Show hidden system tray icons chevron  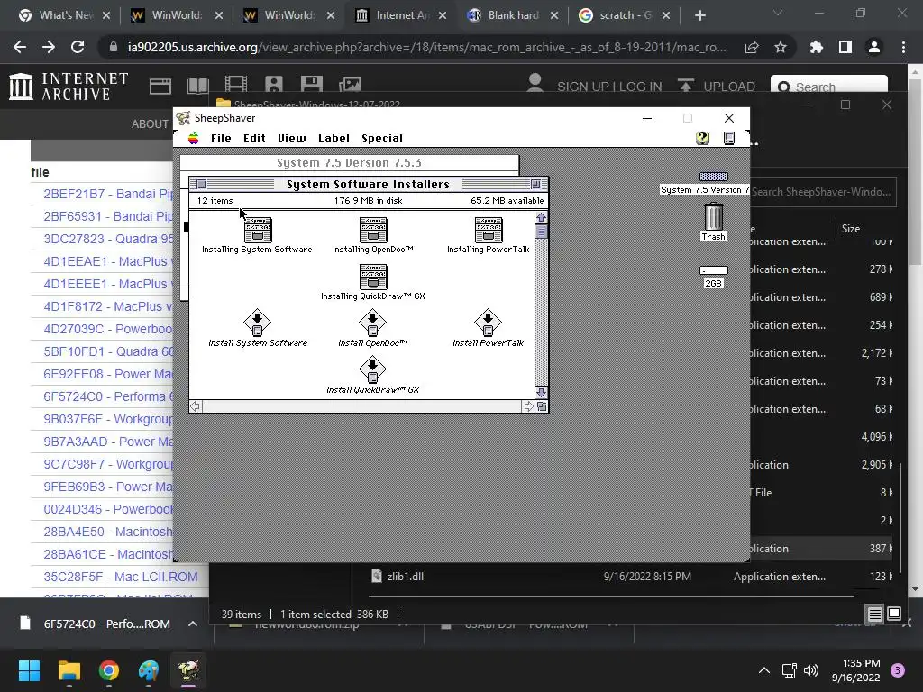764,670
